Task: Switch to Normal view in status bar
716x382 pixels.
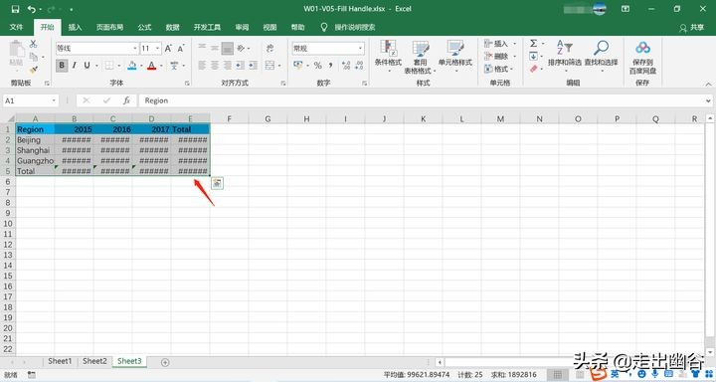Action: [x=558, y=375]
